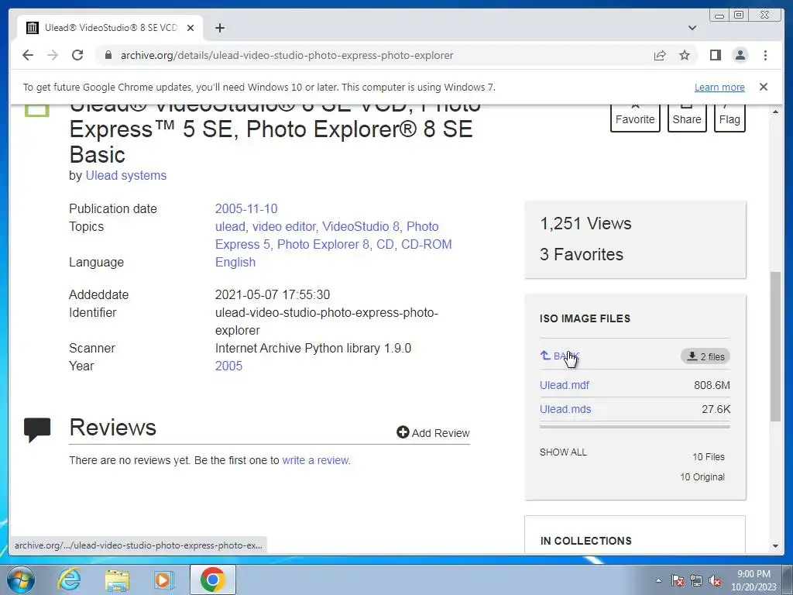Viewport: 793px width, 595px height.
Task: Open Windows Explorer from the taskbar
Action: click(x=117, y=580)
